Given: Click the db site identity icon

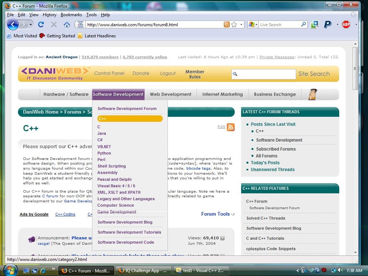Looking at the screenshot, I should (80, 24).
